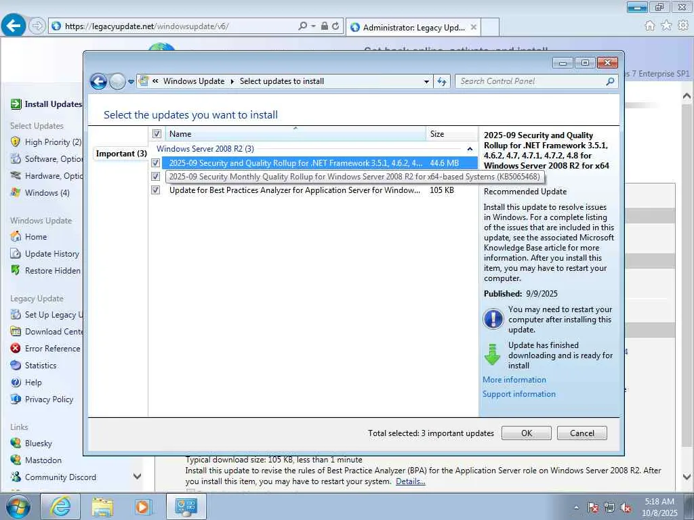Click the Privacy Policy info icon
This screenshot has width=694, height=520.
16,399
